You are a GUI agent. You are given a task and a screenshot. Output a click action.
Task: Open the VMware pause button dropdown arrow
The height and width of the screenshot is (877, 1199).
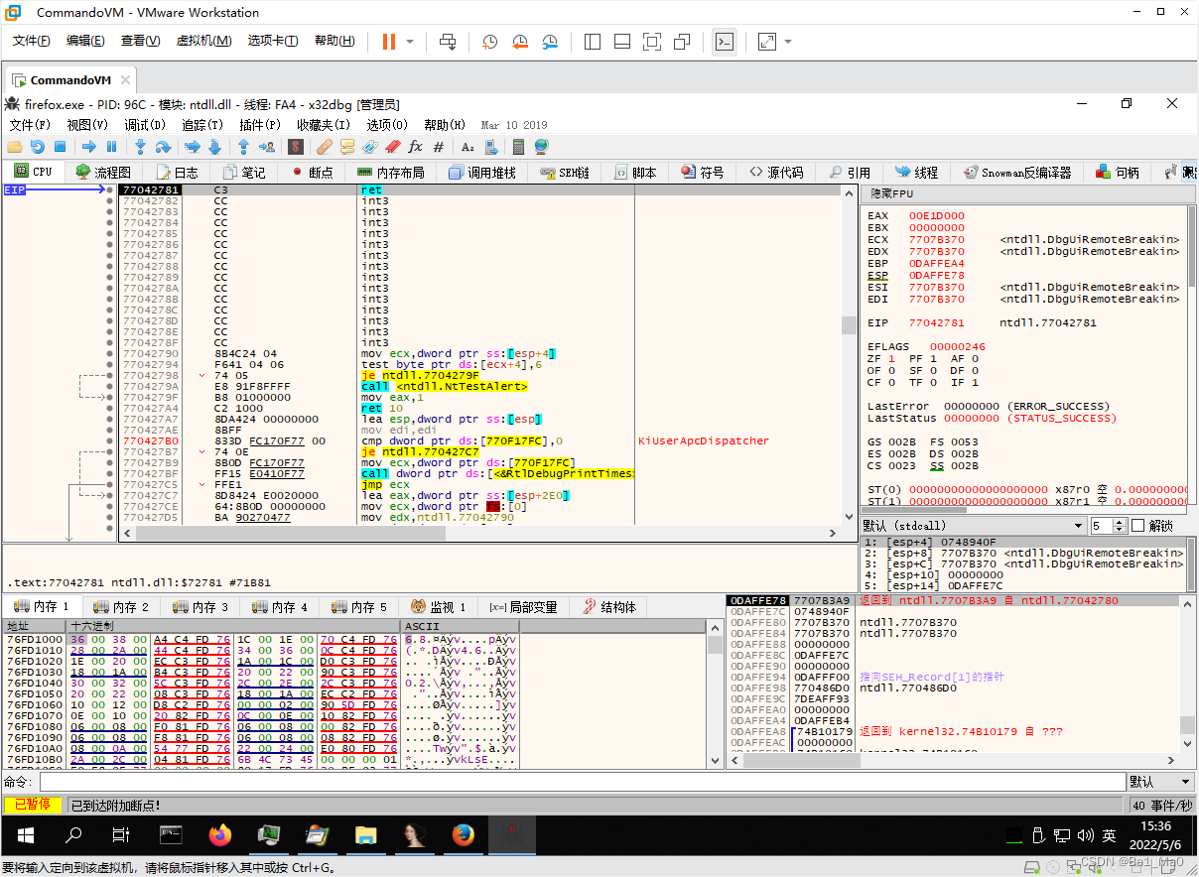coord(410,42)
